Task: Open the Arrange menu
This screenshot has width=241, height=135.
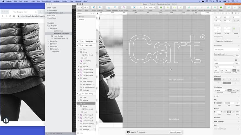Action: (57, 1)
